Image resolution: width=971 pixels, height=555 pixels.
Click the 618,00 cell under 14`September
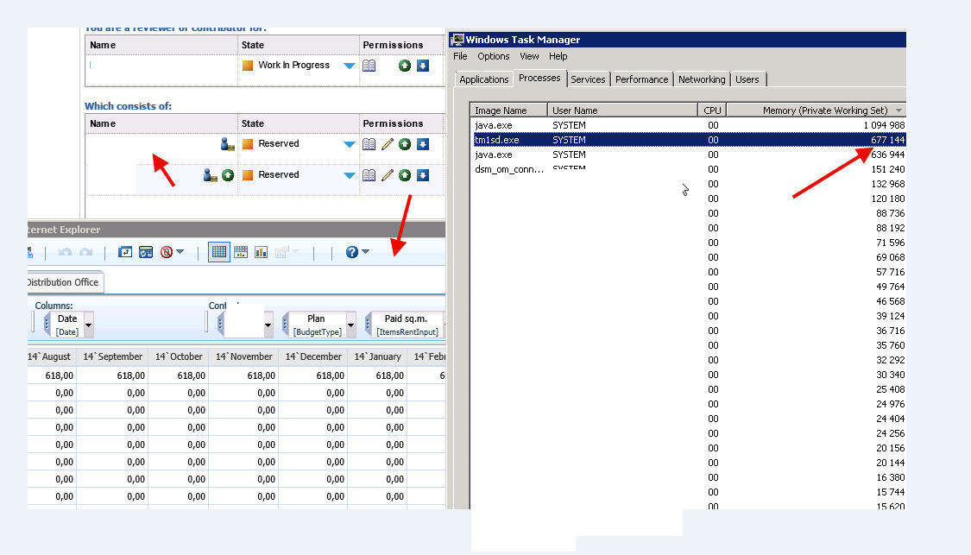pyautogui.click(x=112, y=375)
